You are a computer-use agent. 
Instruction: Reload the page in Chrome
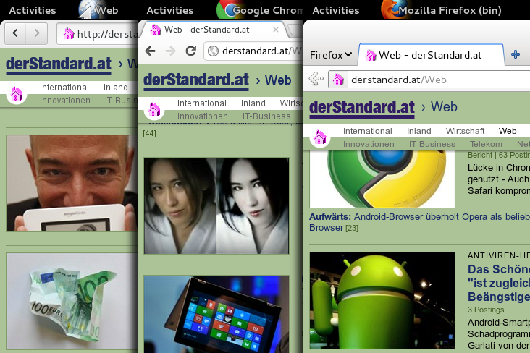coord(191,51)
